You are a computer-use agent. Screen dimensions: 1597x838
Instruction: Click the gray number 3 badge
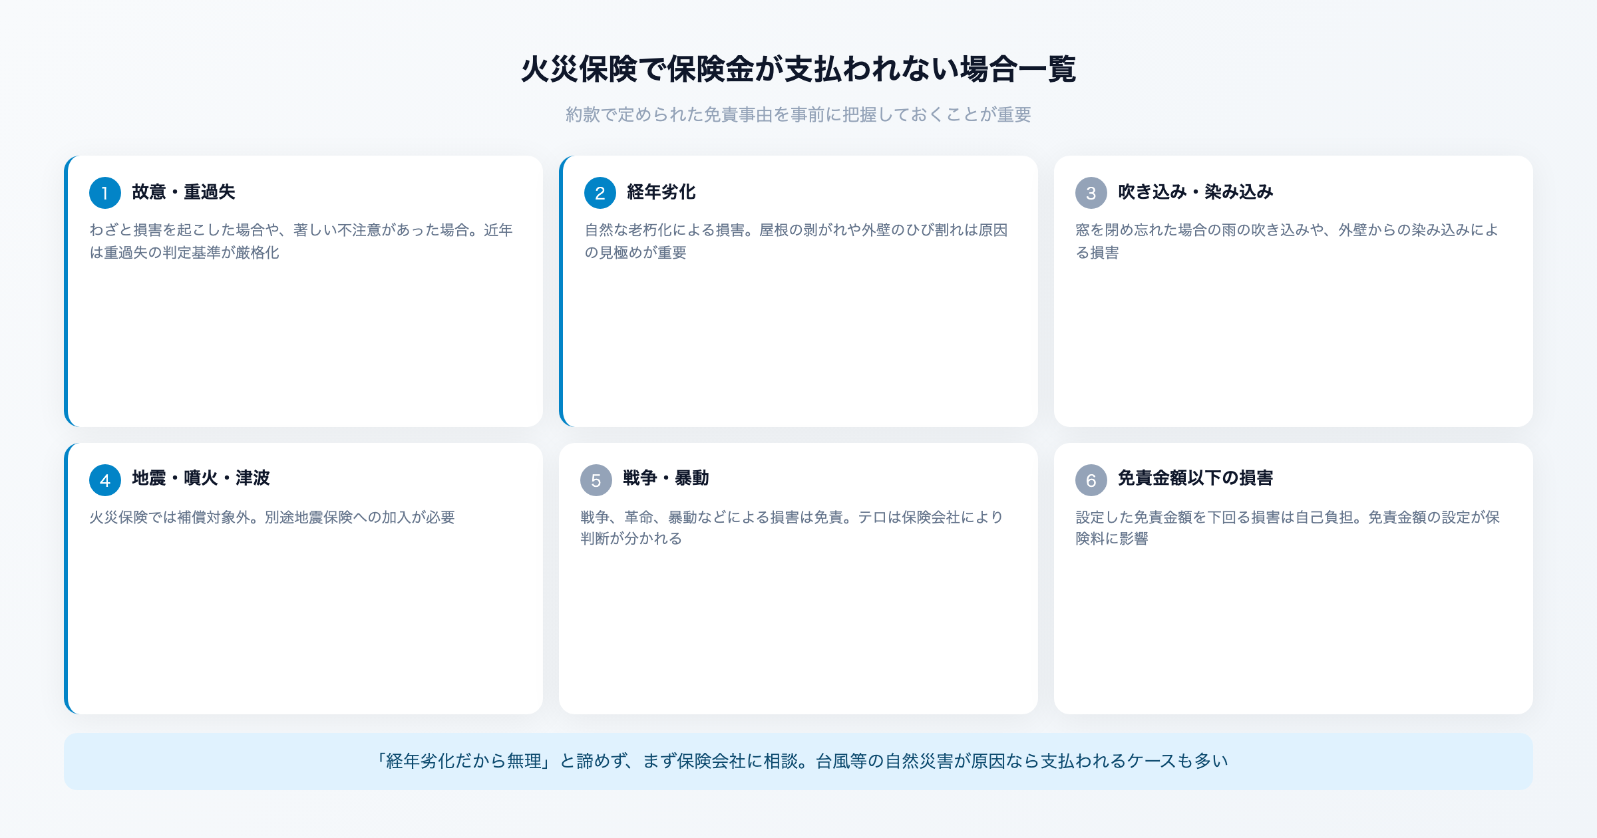pyautogui.click(x=1091, y=193)
